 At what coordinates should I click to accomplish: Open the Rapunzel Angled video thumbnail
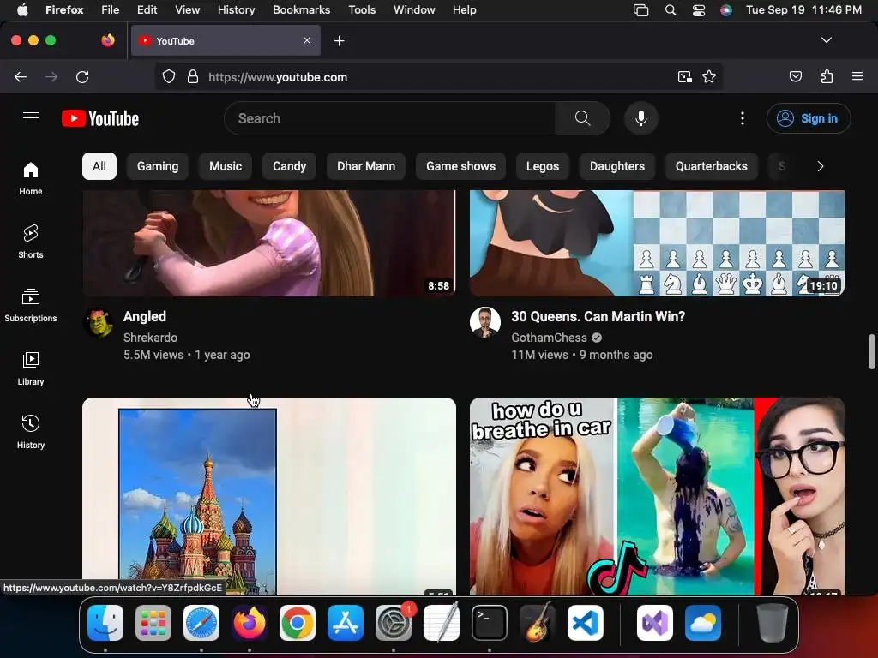tap(268, 242)
